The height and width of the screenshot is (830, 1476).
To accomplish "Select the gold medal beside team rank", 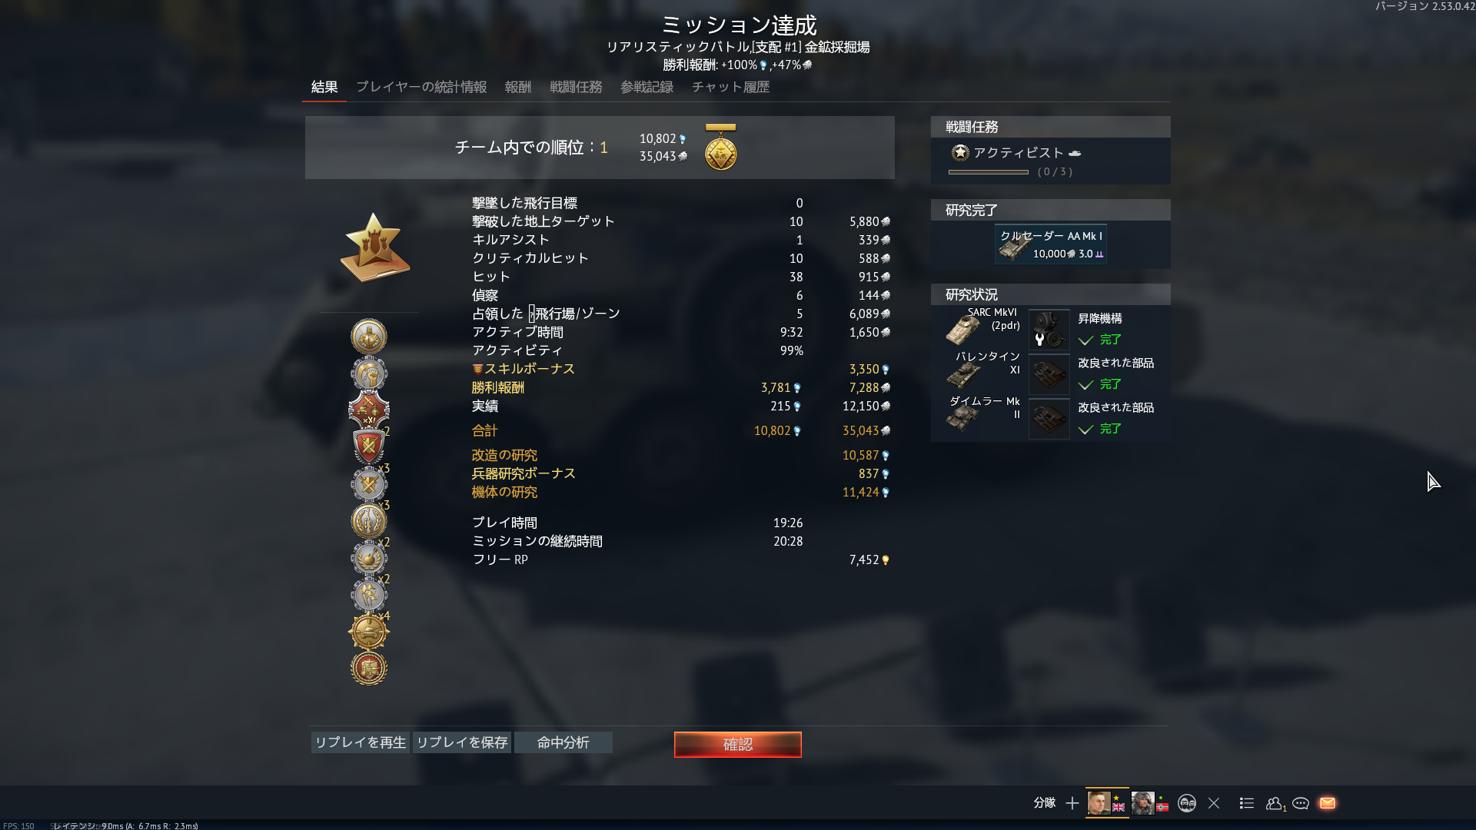I will tap(720, 148).
